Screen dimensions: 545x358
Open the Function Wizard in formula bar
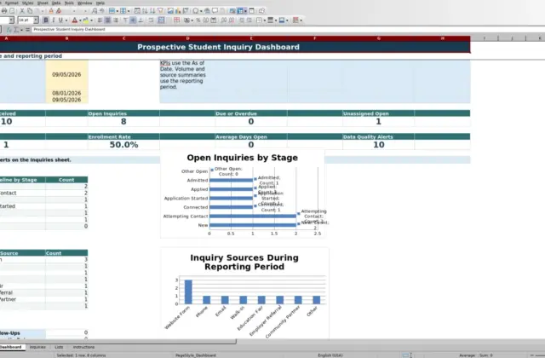pos(9,30)
